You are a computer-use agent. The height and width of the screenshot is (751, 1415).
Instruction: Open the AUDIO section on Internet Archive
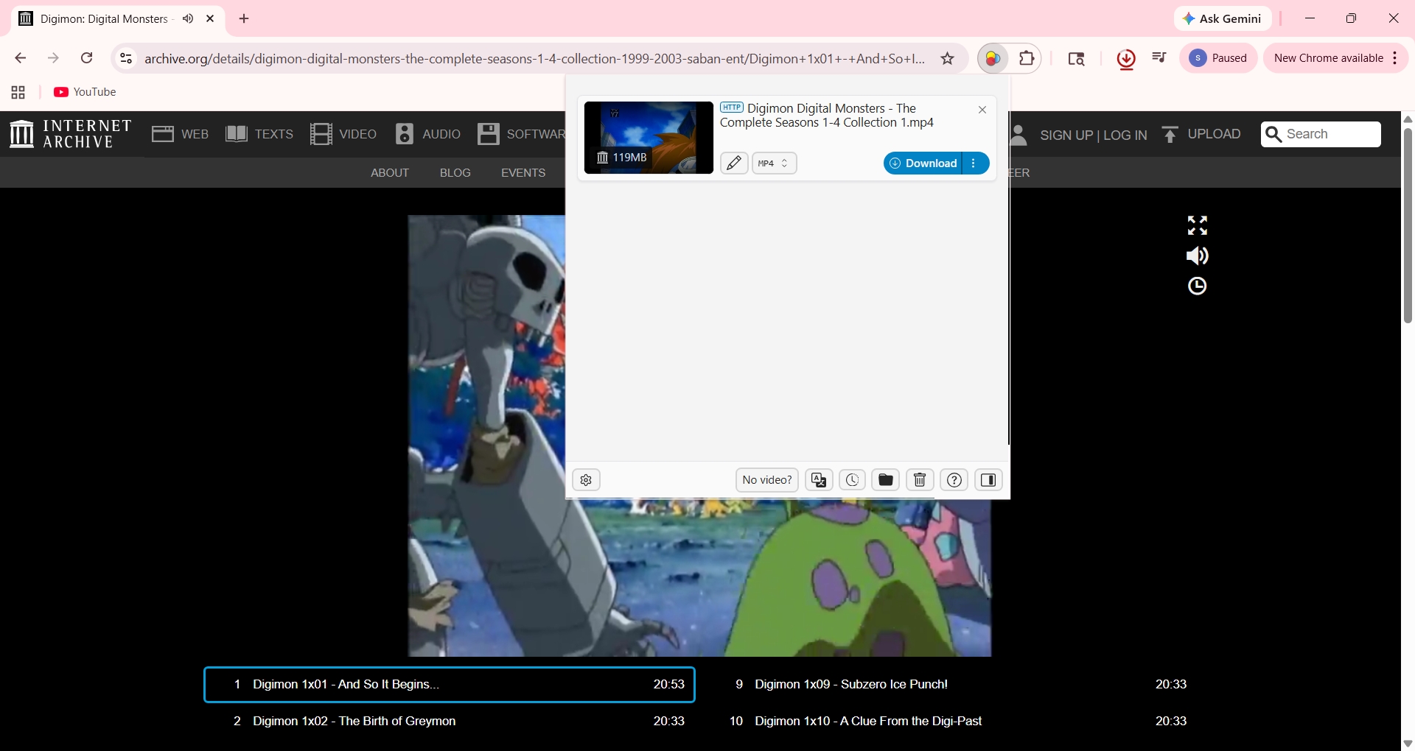coord(428,134)
